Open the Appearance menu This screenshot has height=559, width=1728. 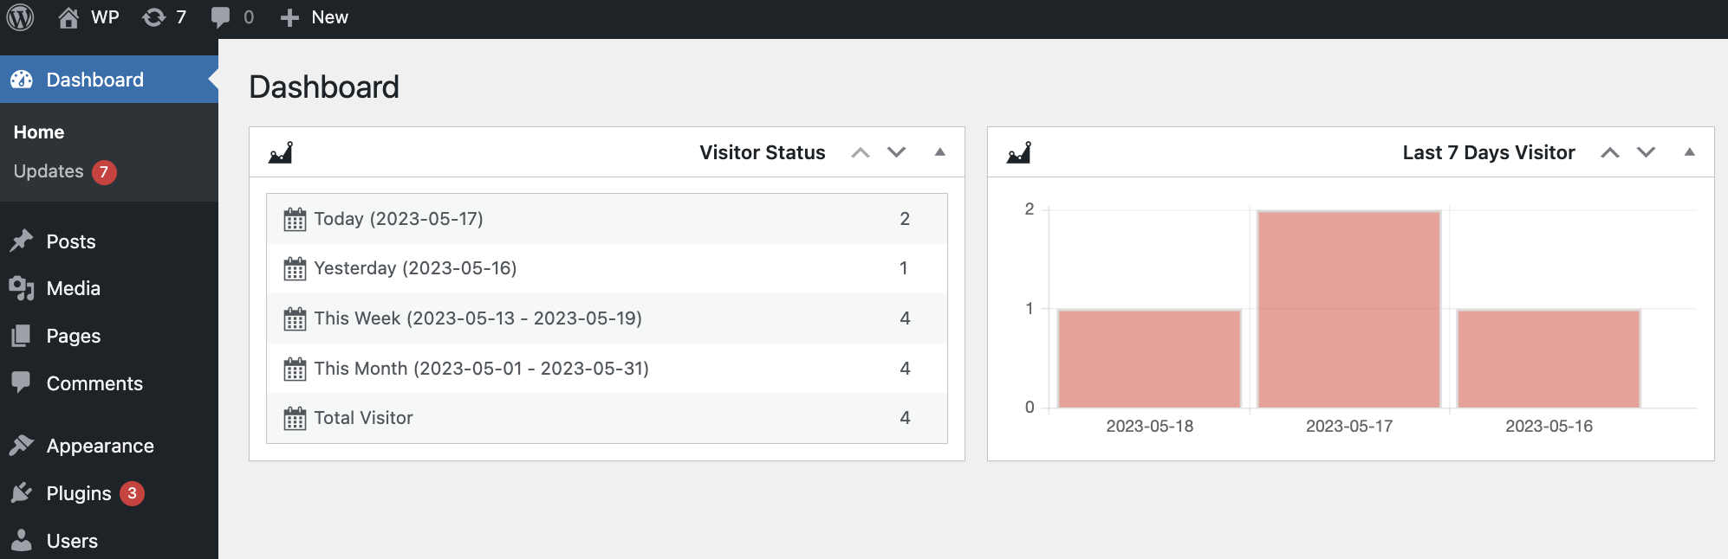[100, 446]
